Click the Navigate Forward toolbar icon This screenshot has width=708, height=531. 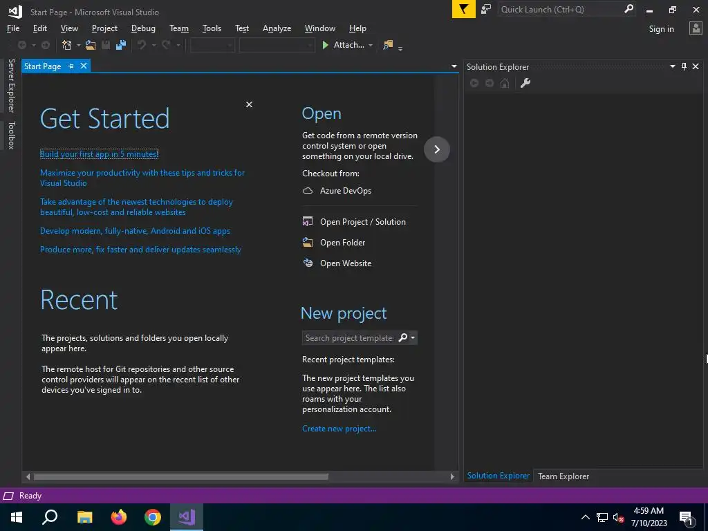click(46, 45)
